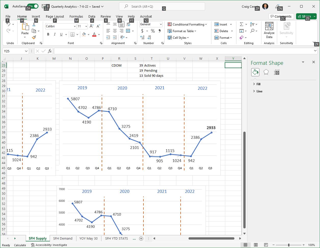Open the General number format dropdown
Image resolution: width=320 pixels, height=248 pixels.
(x=161, y=24)
